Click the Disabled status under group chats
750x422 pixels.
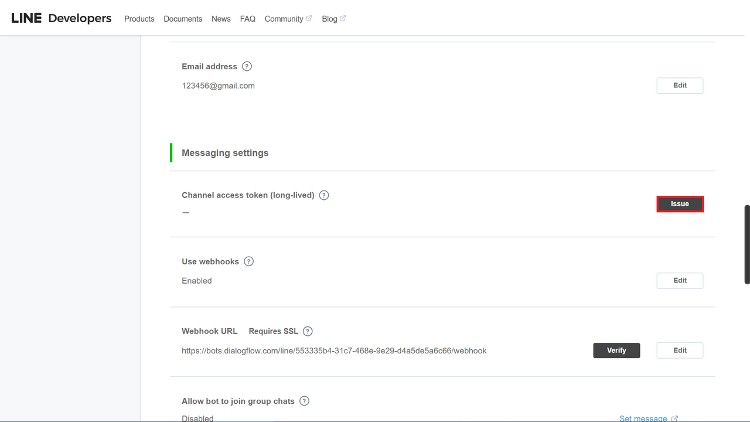point(197,418)
